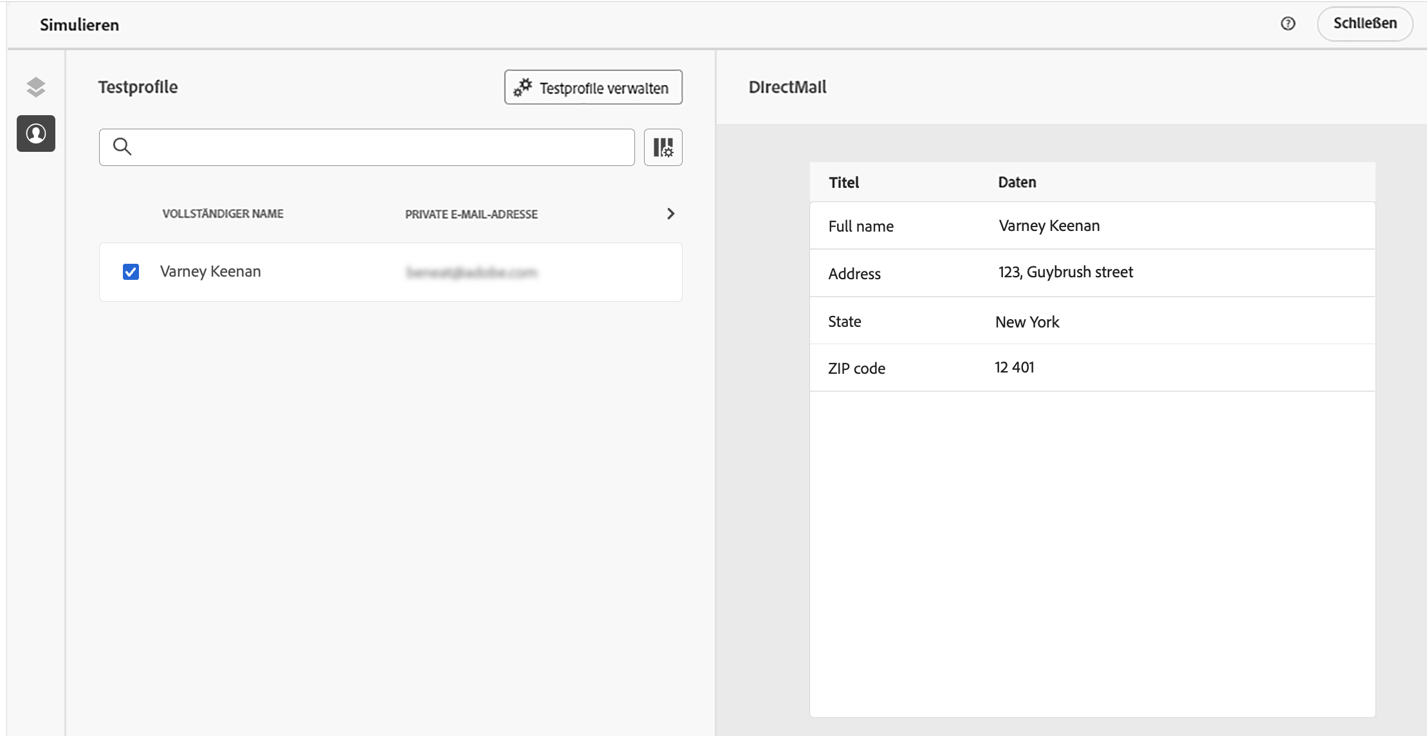The width and height of the screenshot is (1427, 736).
Task: Click the layers icon in left sidebar
Action: pyautogui.click(x=36, y=87)
